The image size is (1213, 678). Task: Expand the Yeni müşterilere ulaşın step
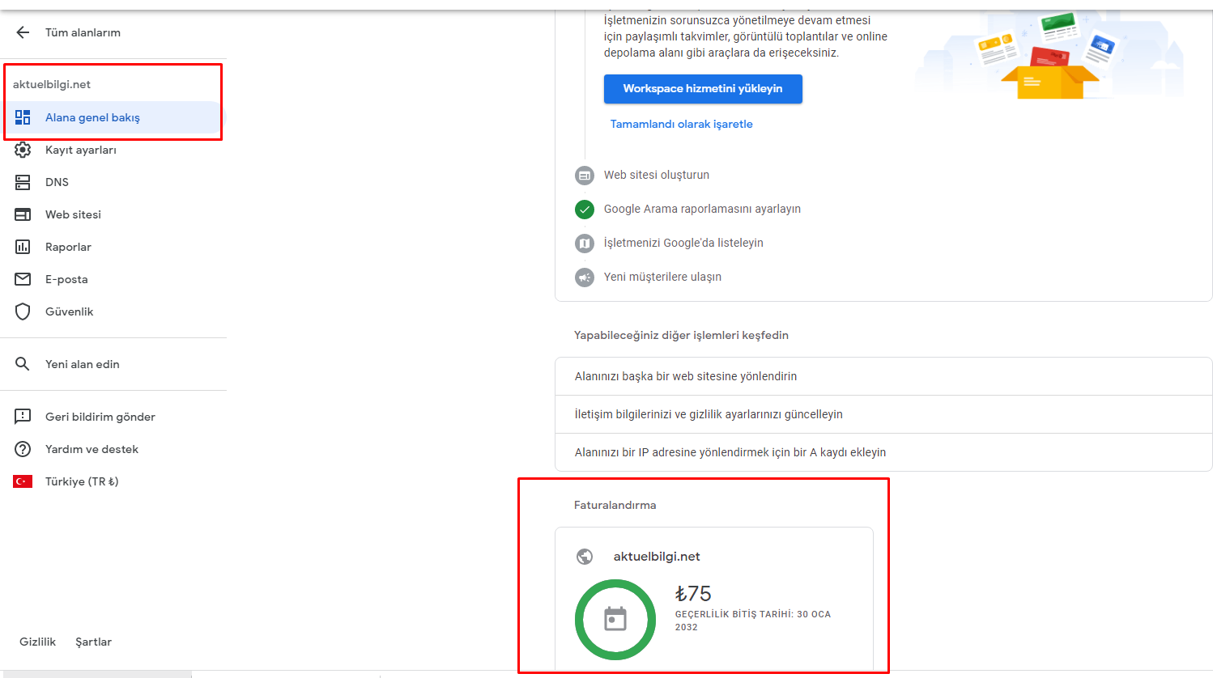[x=662, y=277]
